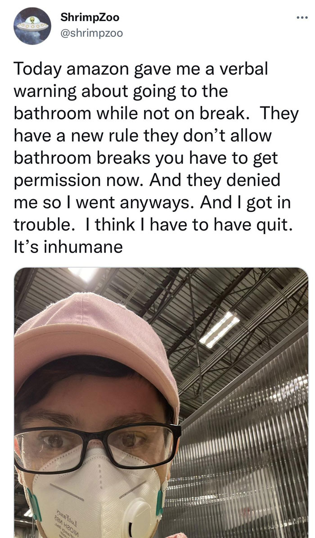315x538 pixels.
Task: Click the bright light at photo's top-left
Action: click(84, 274)
